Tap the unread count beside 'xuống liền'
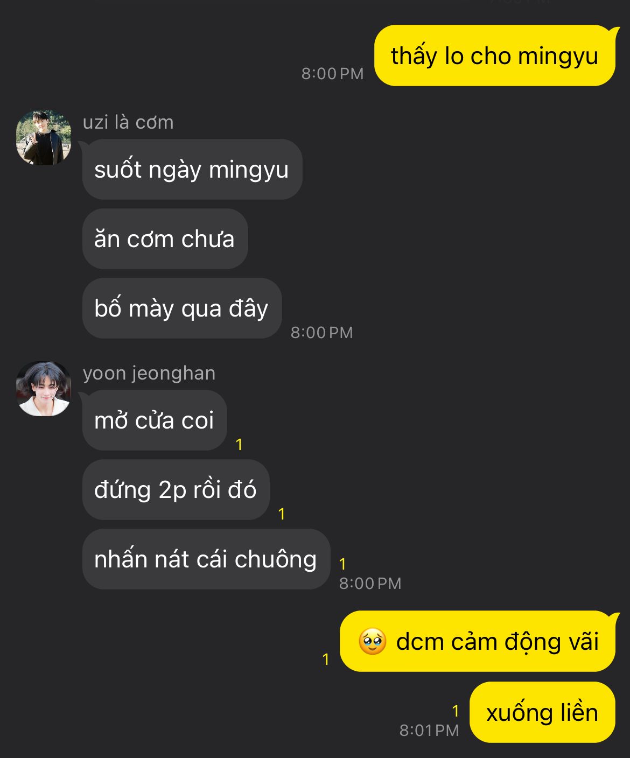 pos(456,711)
